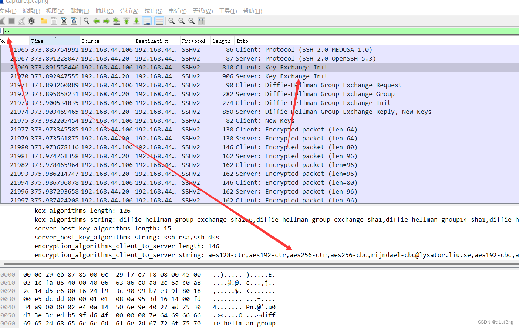Open the 跳转(G) menu
Viewport: 519px width, 328px height.
80,11
